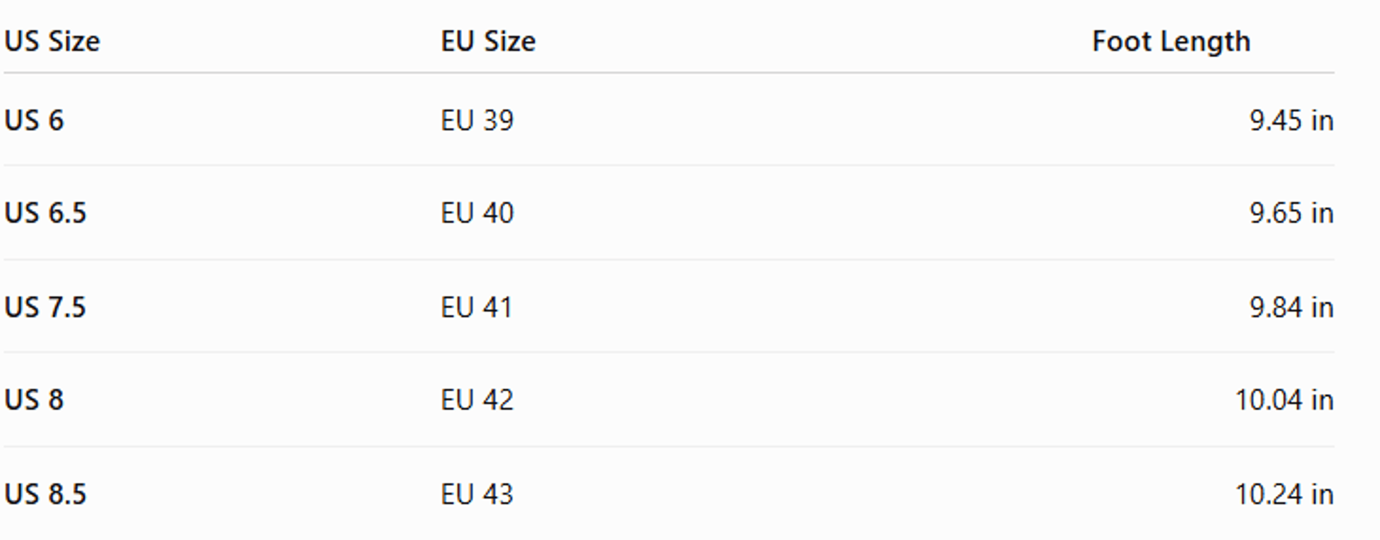Screen dimensions: 1380x540
Task: Click the EU 41 cell
Action: point(477,307)
